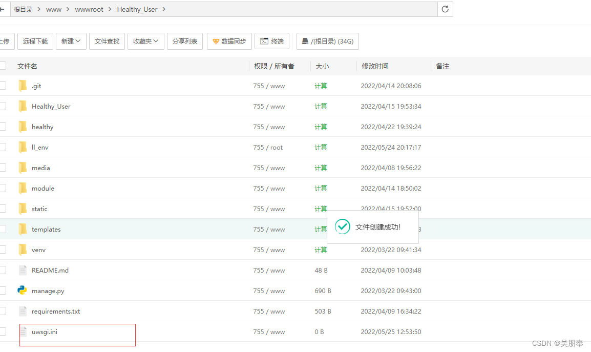Click the 文件查找 button
The height and width of the screenshot is (352, 591).
tap(107, 41)
